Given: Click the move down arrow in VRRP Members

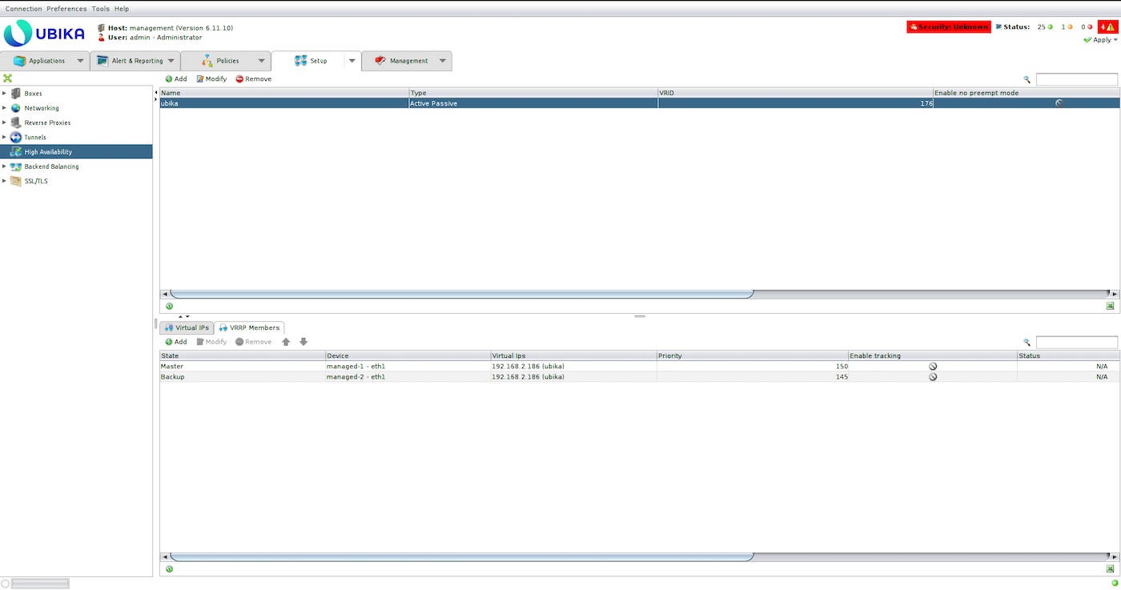Looking at the screenshot, I should click(x=303, y=342).
